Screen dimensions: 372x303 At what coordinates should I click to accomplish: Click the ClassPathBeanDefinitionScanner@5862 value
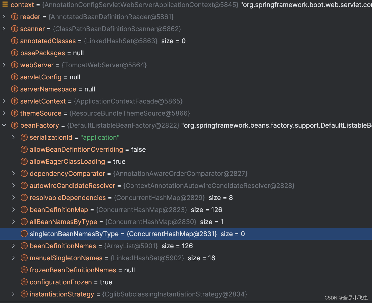tap(117, 29)
